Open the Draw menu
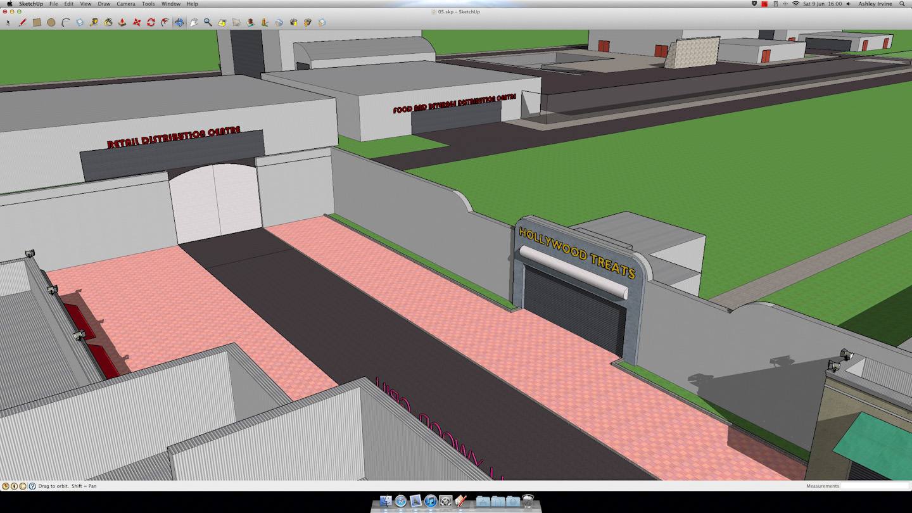This screenshot has height=513, width=912. [x=104, y=4]
